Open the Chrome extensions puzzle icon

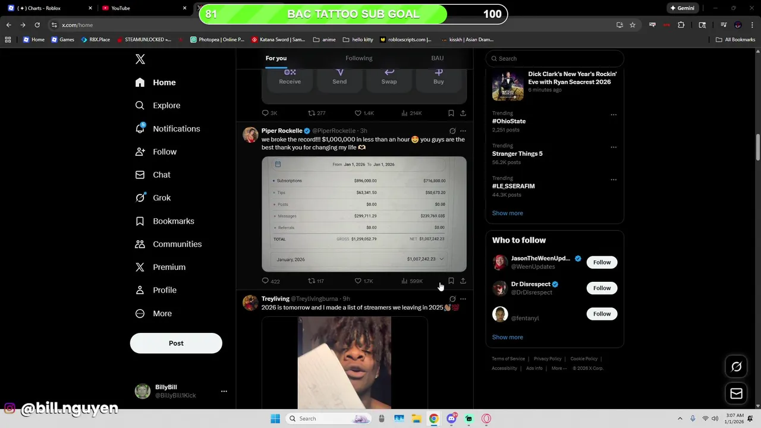681,25
